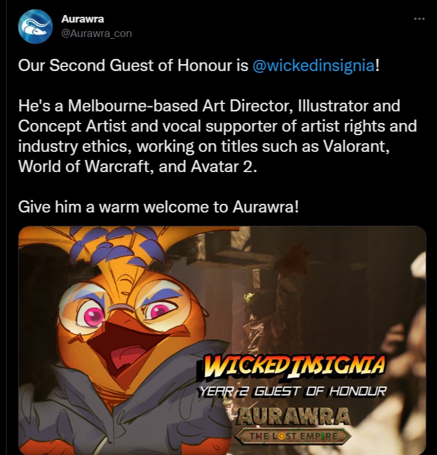Screen dimensions: 437x455
Task: Click the Melbourne-based Art Director paragraph
Action: 217,136
